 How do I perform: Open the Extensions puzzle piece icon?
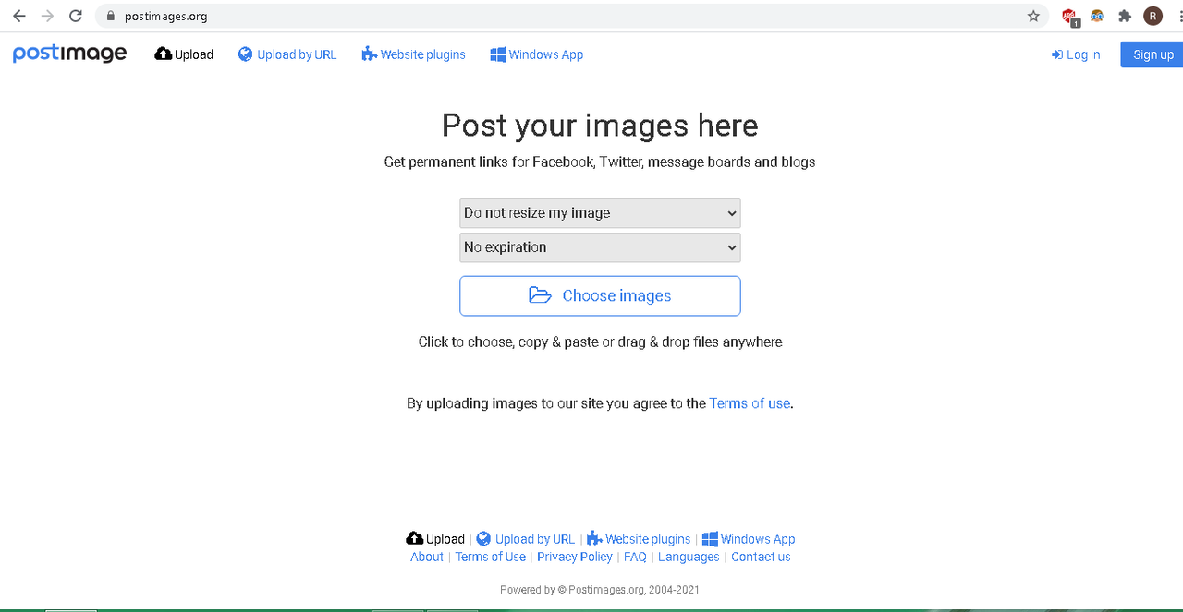coord(1125,16)
